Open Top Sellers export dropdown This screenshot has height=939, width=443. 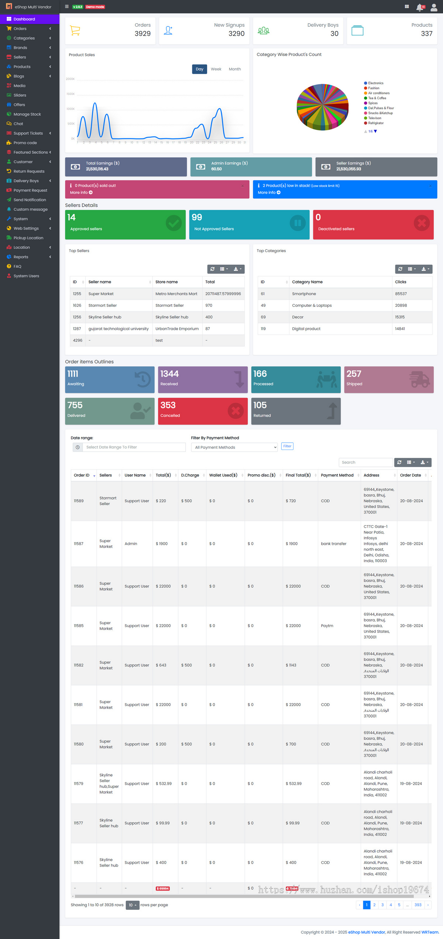(238, 269)
